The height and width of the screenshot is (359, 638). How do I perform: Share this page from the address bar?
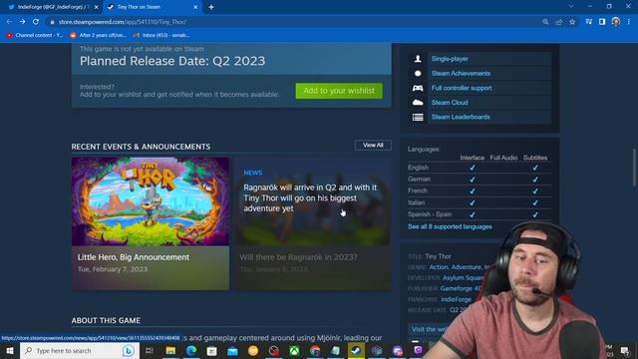[558, 22]
